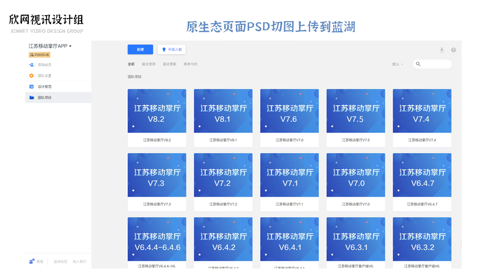The image size is (487, 273).
Task: Switch to the 最近更新 tab
Action: pyautogui.click(x=169, y=64)
